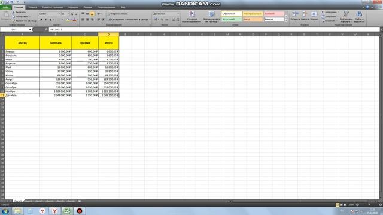Activate the Format Painter (Формат по образцу)

(24, 21)
